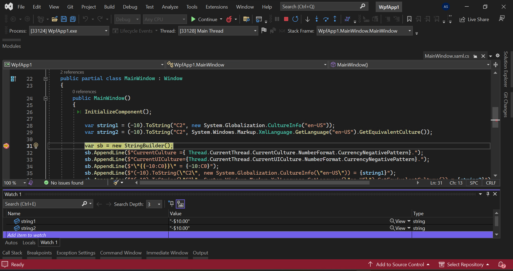The width and height of the screenshot is (513, 271).
Task: Click the Step Into arrow icon
Action: pyautogui.click(x=317, y=19)
